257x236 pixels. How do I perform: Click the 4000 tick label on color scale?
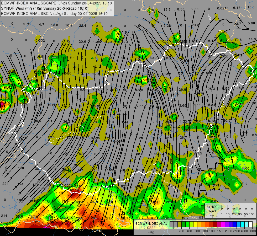pyautogui.click(x=244, y=231)
